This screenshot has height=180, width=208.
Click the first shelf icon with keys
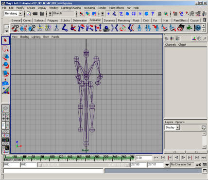coord(15,28)
